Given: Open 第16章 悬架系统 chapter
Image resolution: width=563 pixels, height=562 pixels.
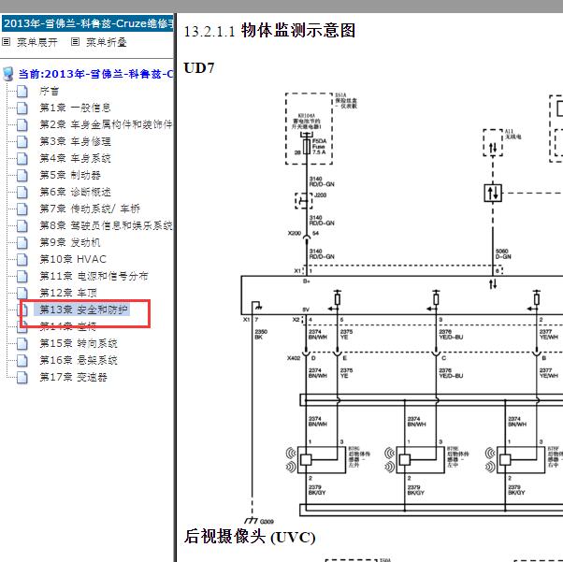Looking at the screenshot, I should pos(79,360).
